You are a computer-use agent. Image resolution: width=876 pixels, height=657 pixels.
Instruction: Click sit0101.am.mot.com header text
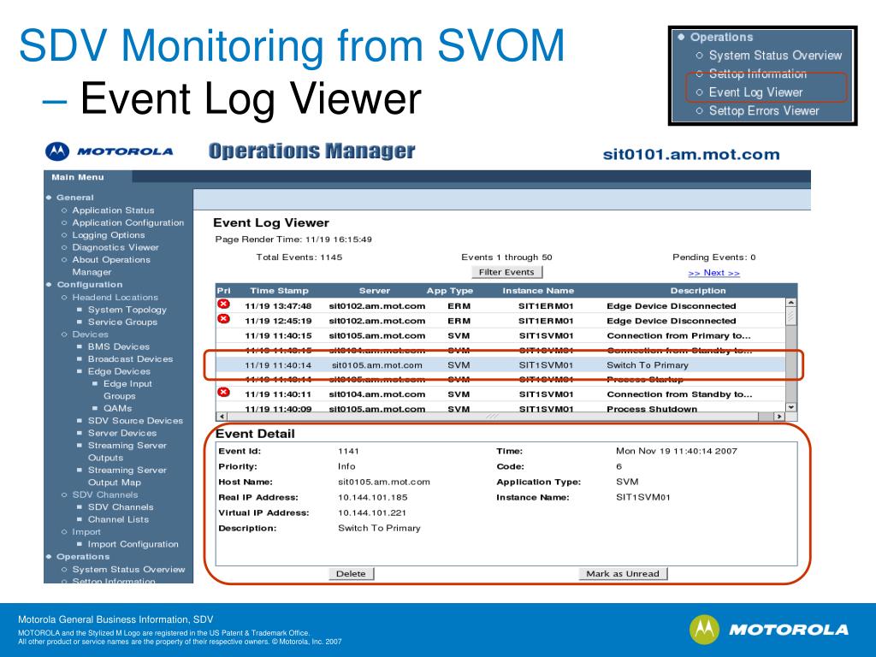point(691,154)
